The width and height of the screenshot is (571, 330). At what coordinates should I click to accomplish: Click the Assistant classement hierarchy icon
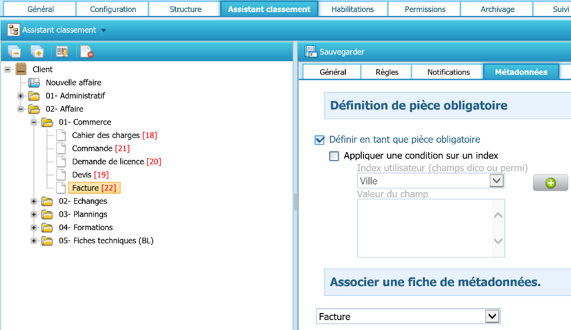(x=14, y=30)
